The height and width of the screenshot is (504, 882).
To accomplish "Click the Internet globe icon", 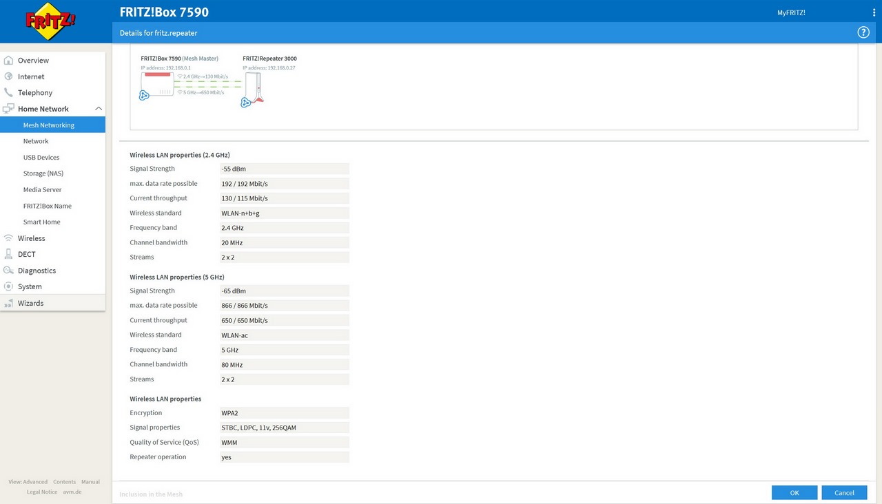I will click(x=8, y=76).
